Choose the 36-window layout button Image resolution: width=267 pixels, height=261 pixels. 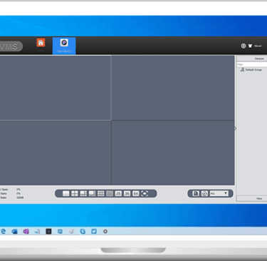pyautogui.click(x=127, y=193)
